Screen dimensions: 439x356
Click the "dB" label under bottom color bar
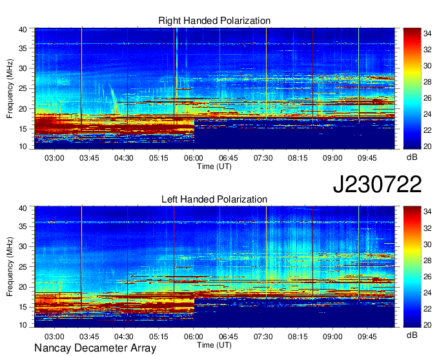click(x=412, y=335)
